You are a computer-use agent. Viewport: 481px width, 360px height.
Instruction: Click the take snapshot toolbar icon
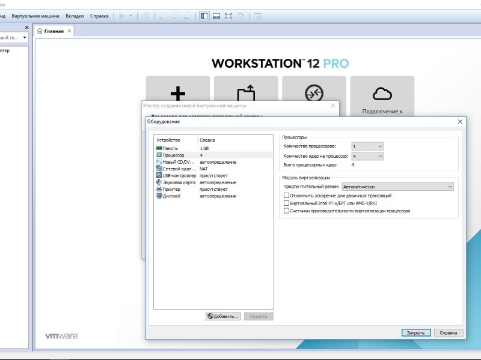(163, 16)
